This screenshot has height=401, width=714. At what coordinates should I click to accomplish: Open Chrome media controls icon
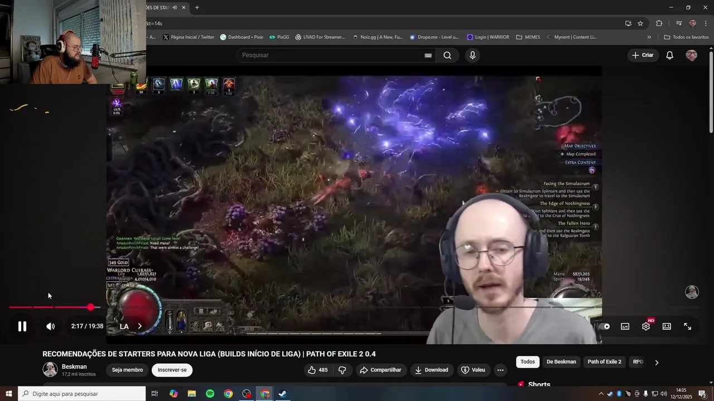(679, 23)
